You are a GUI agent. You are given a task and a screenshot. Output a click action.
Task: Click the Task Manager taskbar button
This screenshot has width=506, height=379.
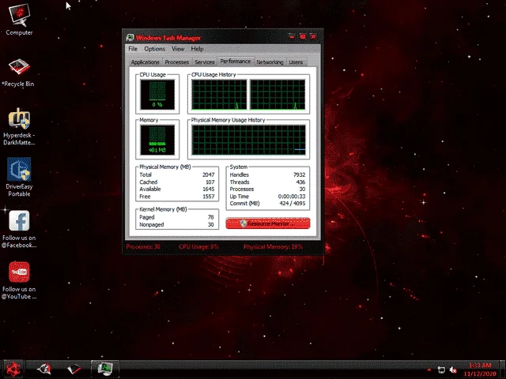pos(105,369)
